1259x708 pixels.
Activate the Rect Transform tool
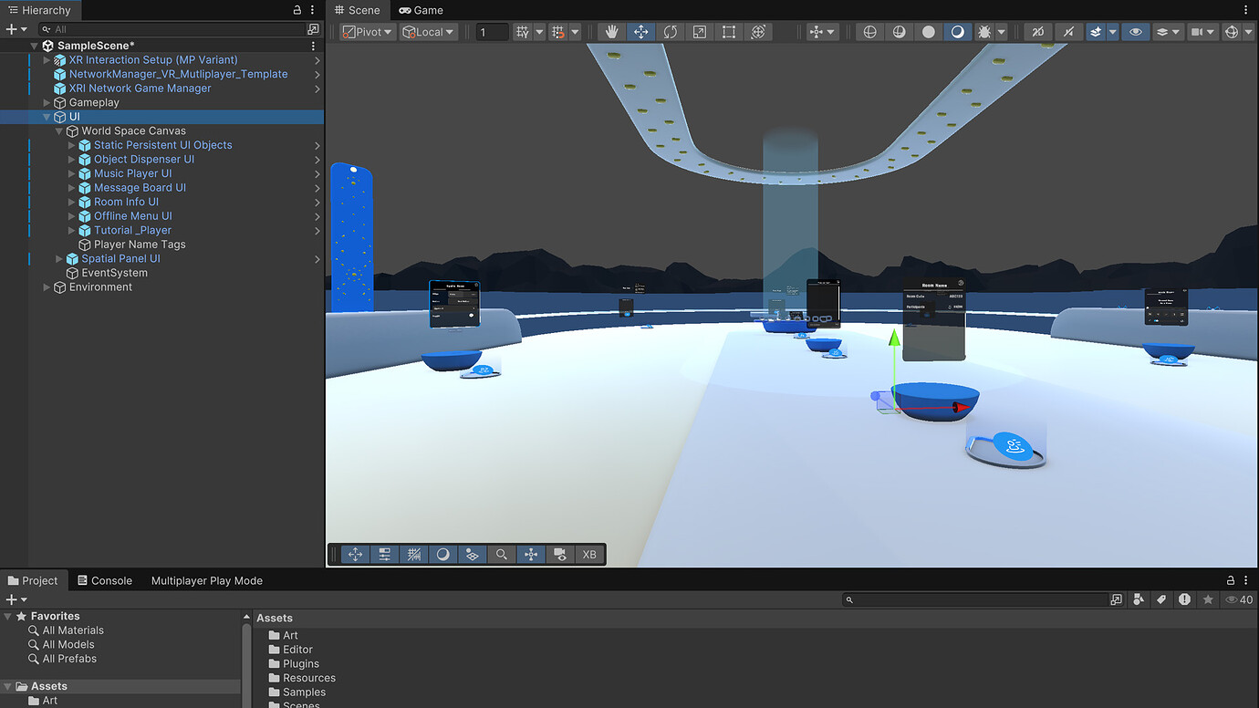pyautogui.click(x=730, y=31)
